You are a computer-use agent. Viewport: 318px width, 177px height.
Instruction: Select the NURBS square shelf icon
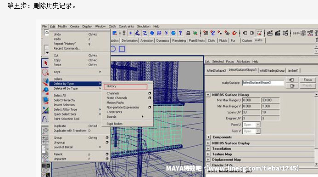(x=122, y=49)
